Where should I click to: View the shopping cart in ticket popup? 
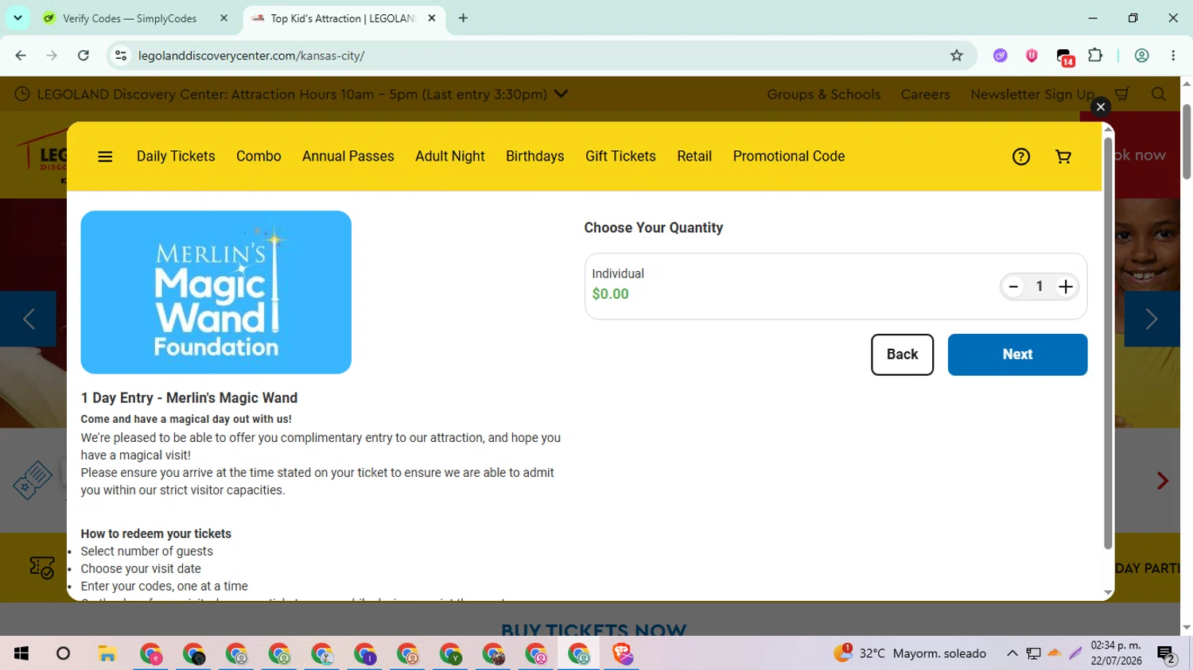pyautogui.click(x=1063, y=157)
